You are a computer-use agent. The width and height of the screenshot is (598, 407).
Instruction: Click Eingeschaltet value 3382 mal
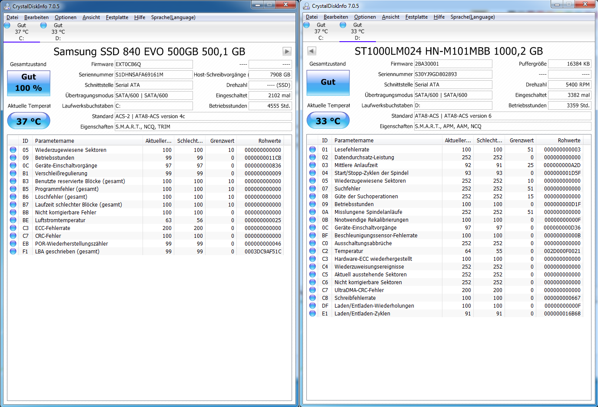[x=570, y=95]
